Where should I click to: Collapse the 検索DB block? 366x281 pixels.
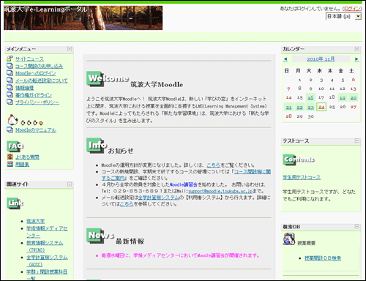click(x=357, y=227)
